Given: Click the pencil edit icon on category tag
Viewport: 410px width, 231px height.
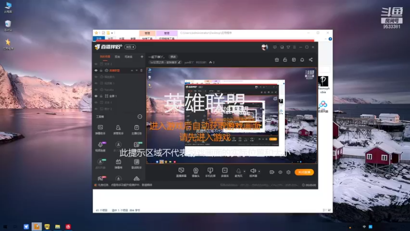Looking at the screenshot, I should (x=179, y=62).
